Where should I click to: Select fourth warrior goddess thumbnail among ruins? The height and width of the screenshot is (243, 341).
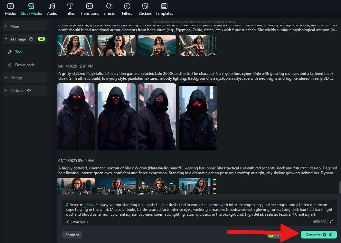[197, 45]
